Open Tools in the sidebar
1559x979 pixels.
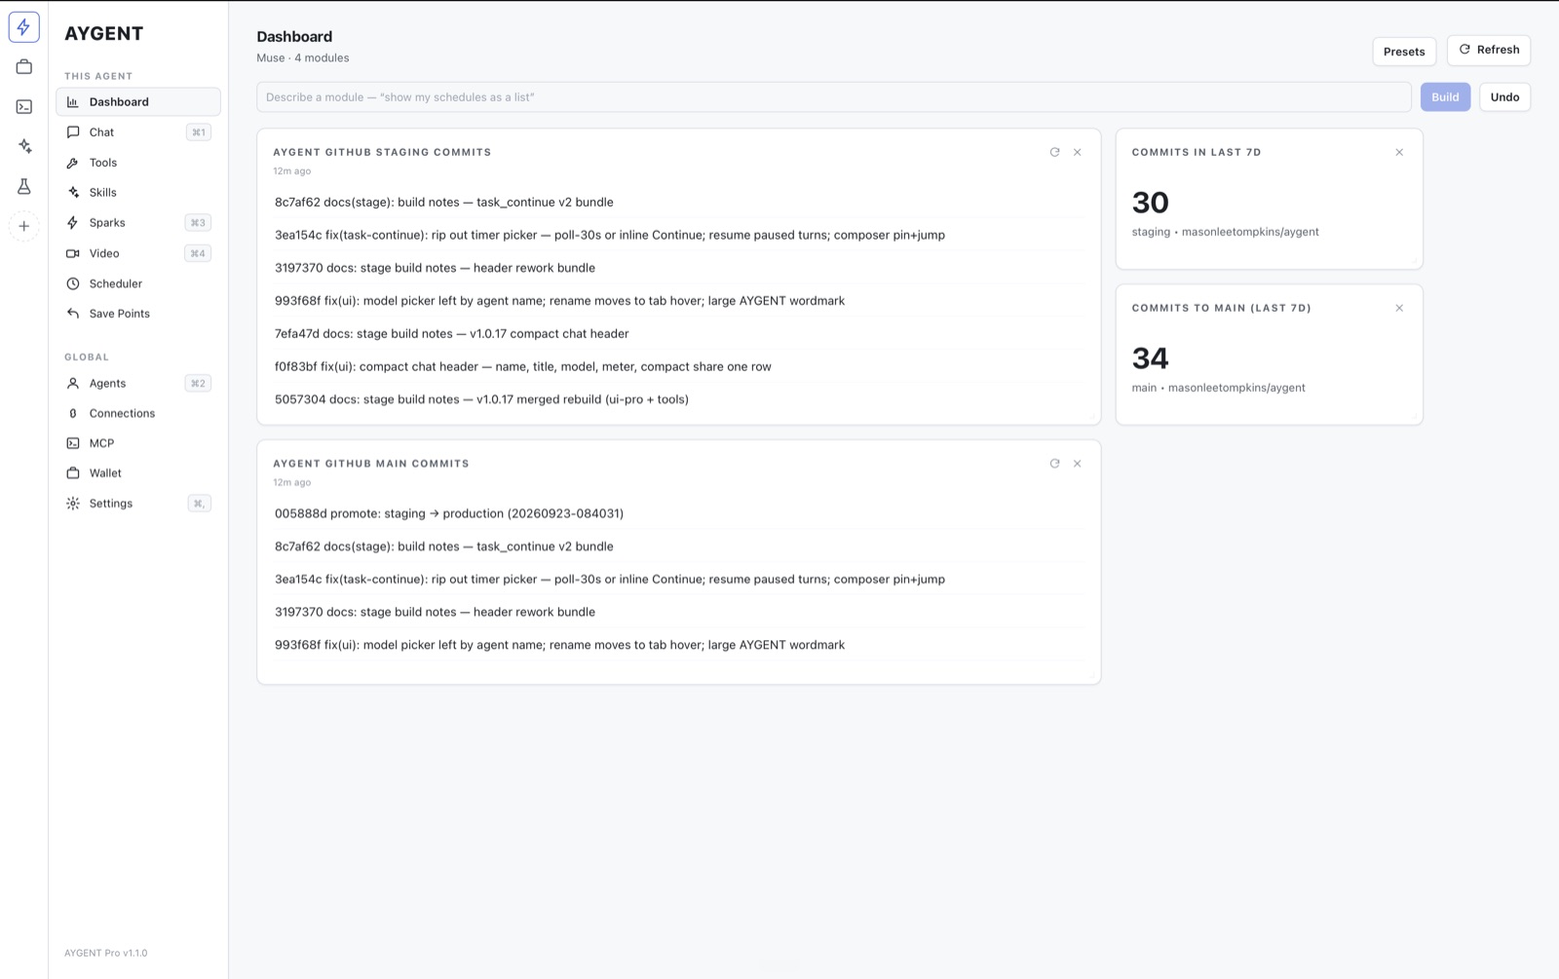click(138, 163)
